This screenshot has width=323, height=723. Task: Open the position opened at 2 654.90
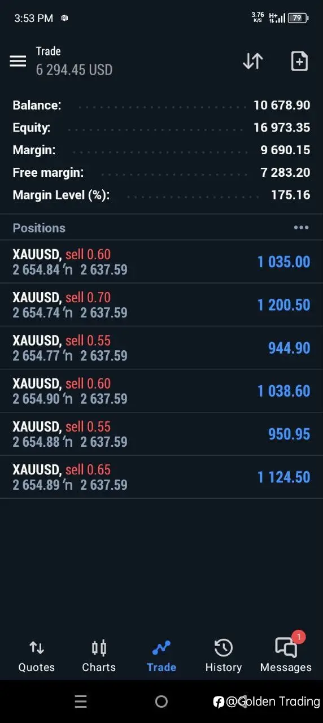tap(161, 391)
